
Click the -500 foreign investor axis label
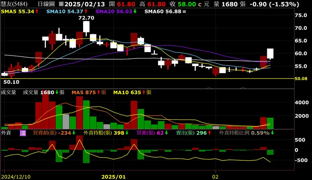coord(301,160)
